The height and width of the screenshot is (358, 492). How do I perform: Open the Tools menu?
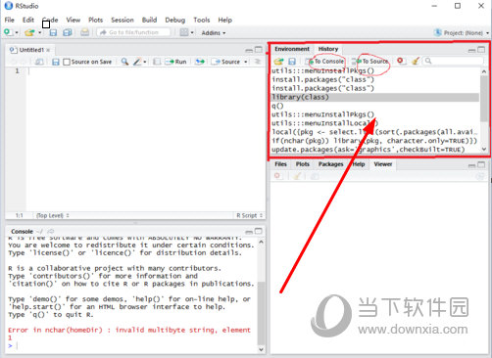point(202,20)
